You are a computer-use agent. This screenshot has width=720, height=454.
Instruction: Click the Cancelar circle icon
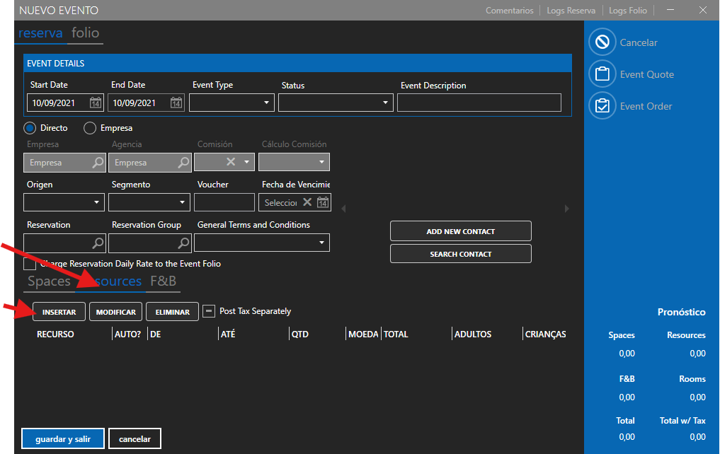click(x=602, y=42)
